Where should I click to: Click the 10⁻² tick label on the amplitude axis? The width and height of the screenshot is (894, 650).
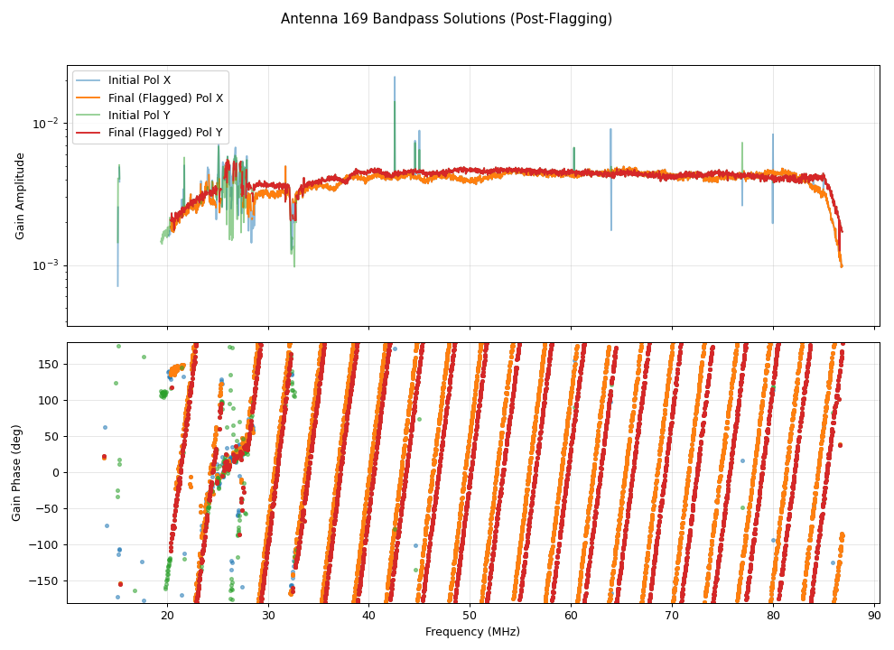tap(47, 124)
